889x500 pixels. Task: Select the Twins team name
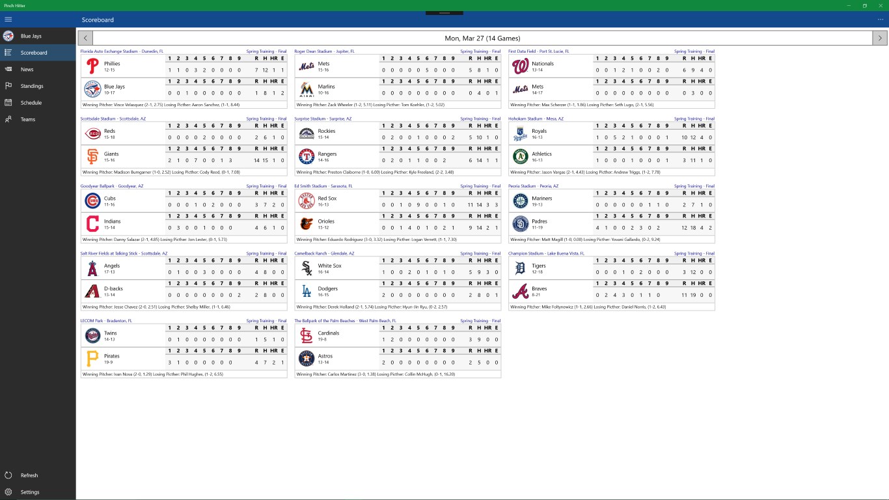click(111, 333)
